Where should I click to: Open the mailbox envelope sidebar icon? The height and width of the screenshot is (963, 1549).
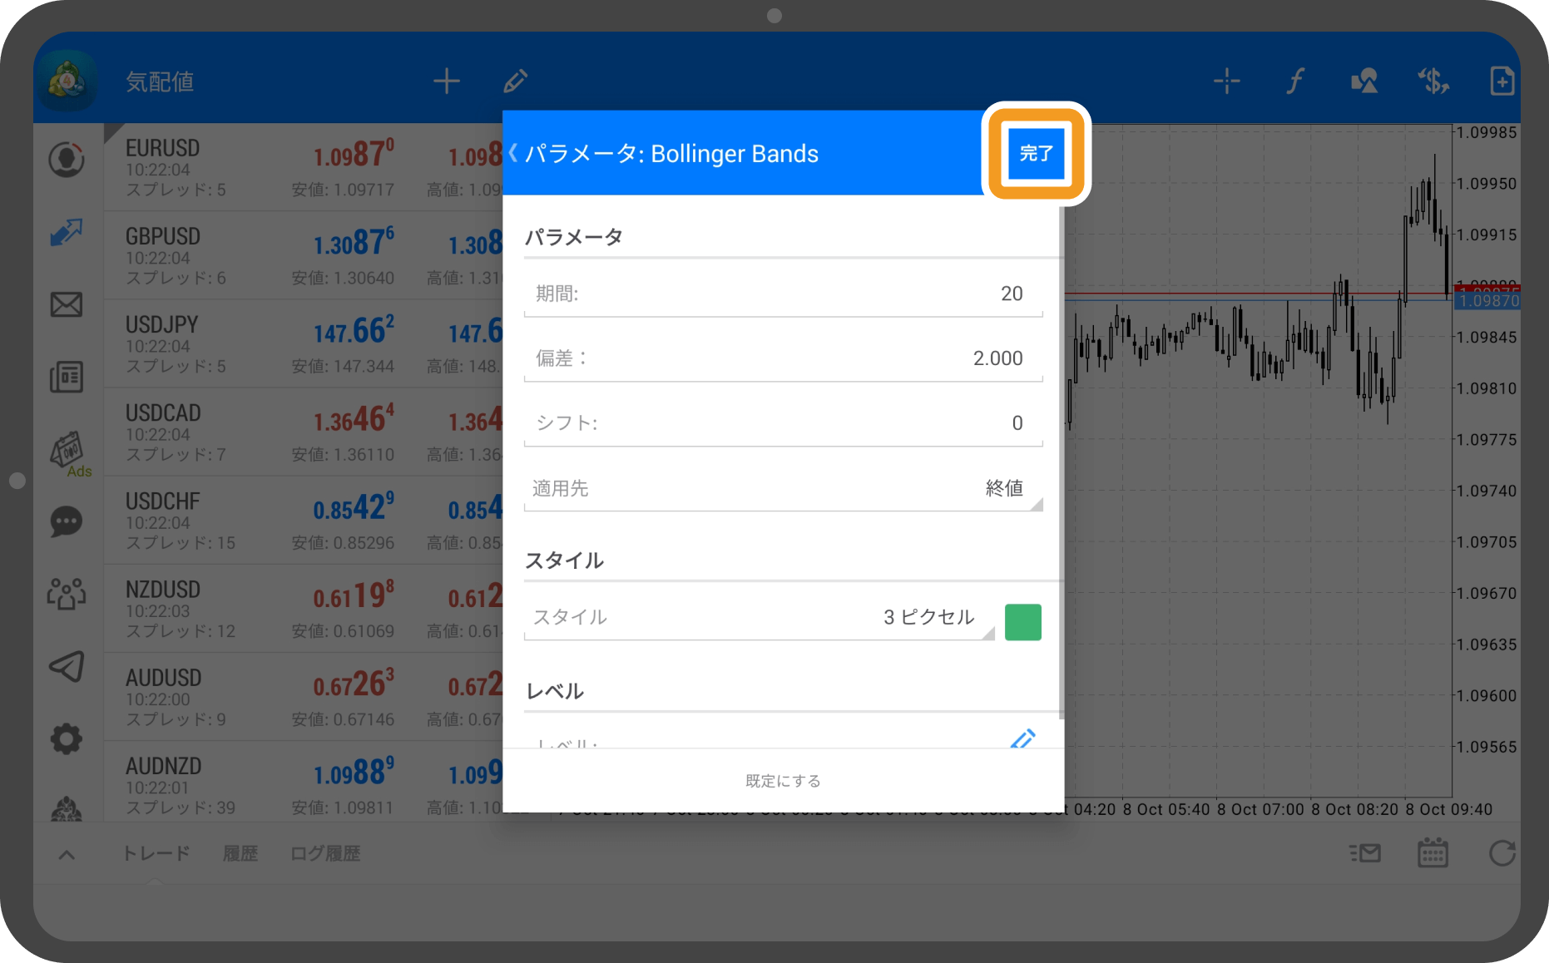click(67, 304)
